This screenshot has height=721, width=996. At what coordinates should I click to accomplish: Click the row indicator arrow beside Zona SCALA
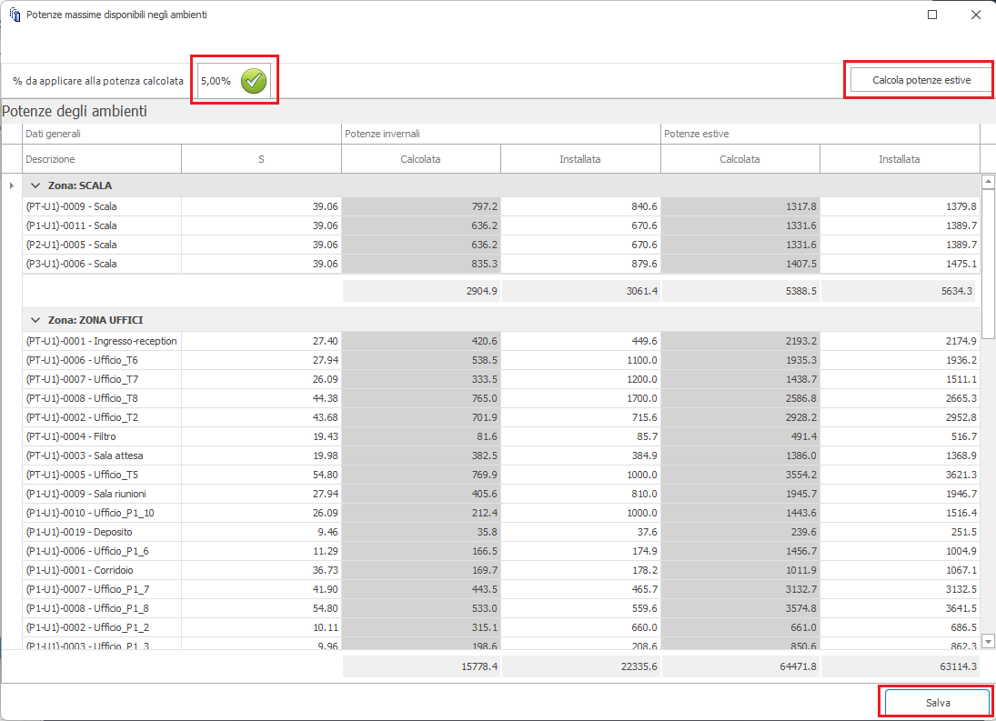coord(11,185)
